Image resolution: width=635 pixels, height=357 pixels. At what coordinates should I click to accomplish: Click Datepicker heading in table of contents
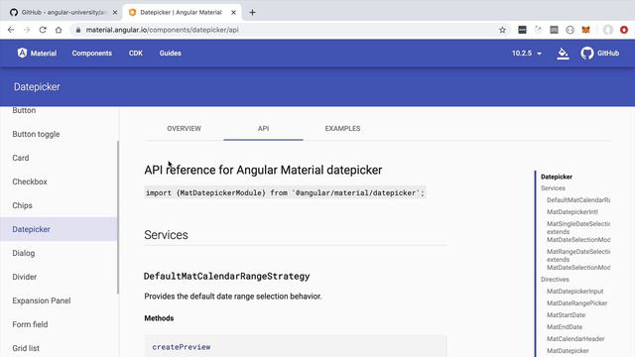tap(557, 177)
